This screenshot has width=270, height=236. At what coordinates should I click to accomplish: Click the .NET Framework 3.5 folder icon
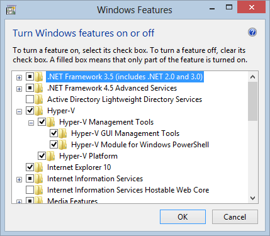click(x=39, y=77)
